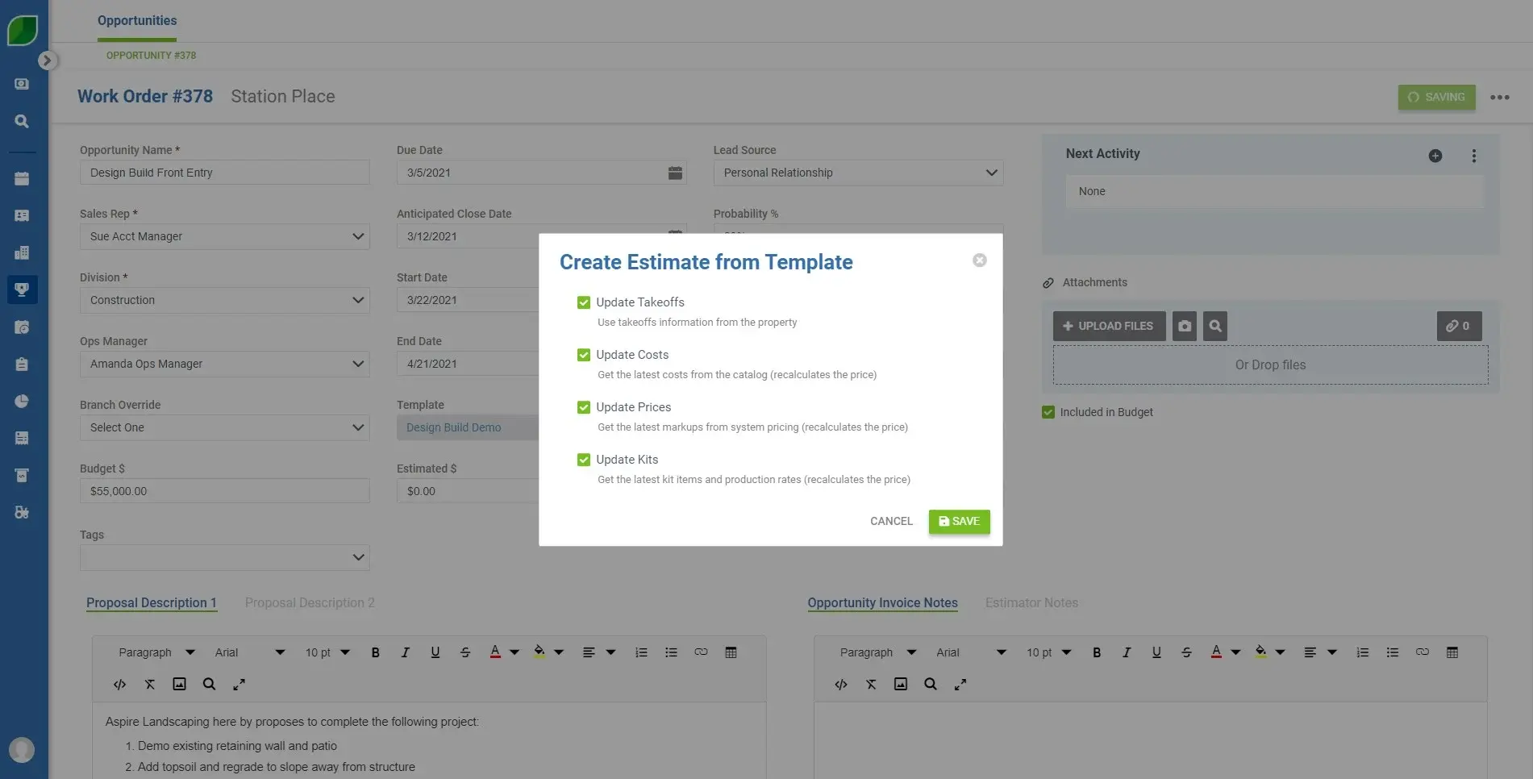Toggle Bold in the Proposal Description editor
Viewport: 1533px width, 779px height.
[375, 652]
